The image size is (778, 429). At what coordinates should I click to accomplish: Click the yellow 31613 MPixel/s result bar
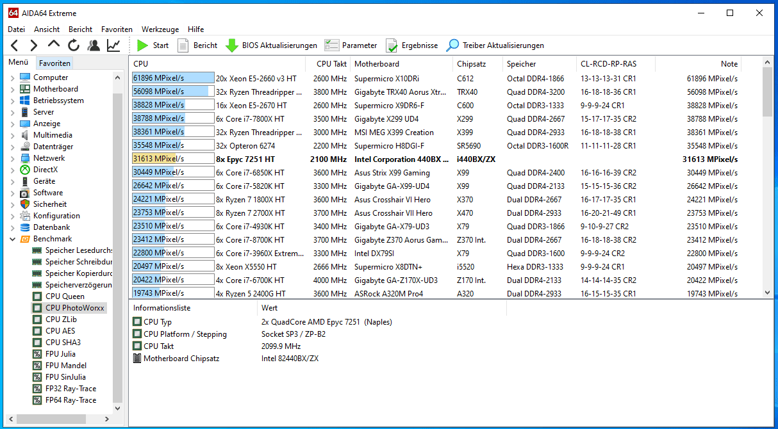173,159
